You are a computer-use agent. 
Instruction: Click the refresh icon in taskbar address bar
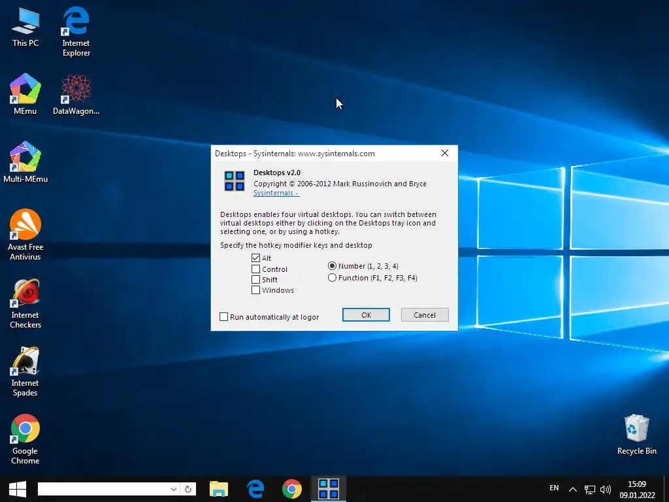(188, 489)
